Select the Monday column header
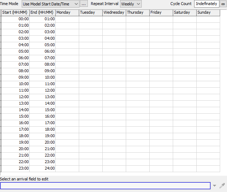227x192 pixels. (67, 12)
